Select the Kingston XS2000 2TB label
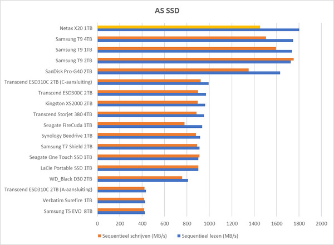The height and width of the screenshot is (245, 334). [x=69, y=103]
